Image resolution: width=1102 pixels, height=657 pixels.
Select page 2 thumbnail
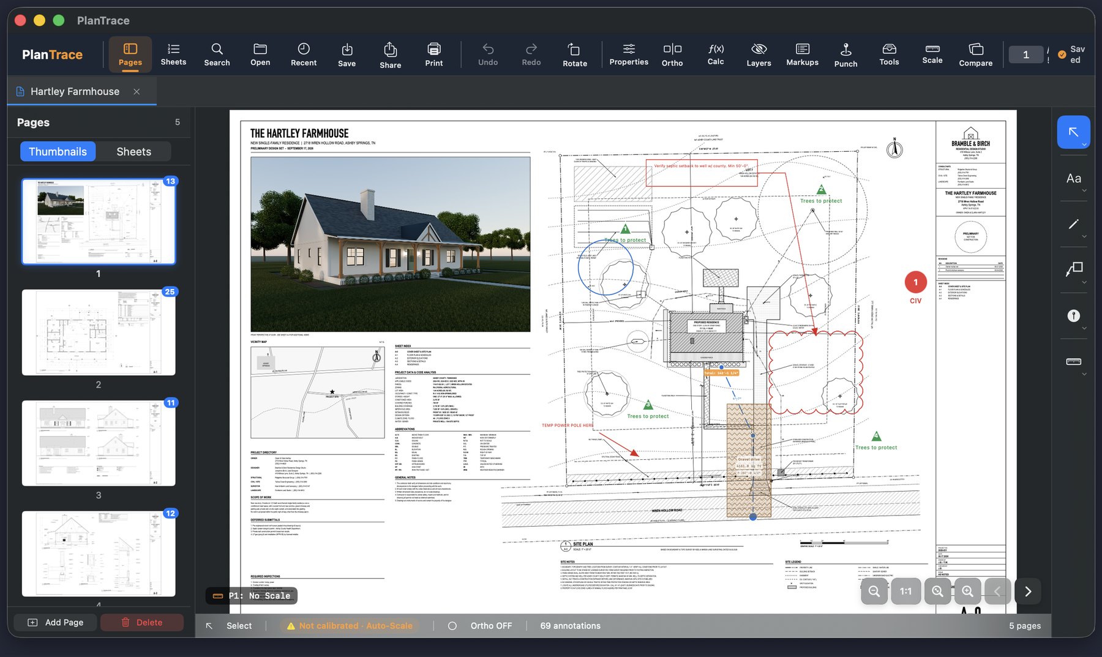click(99, 332)
